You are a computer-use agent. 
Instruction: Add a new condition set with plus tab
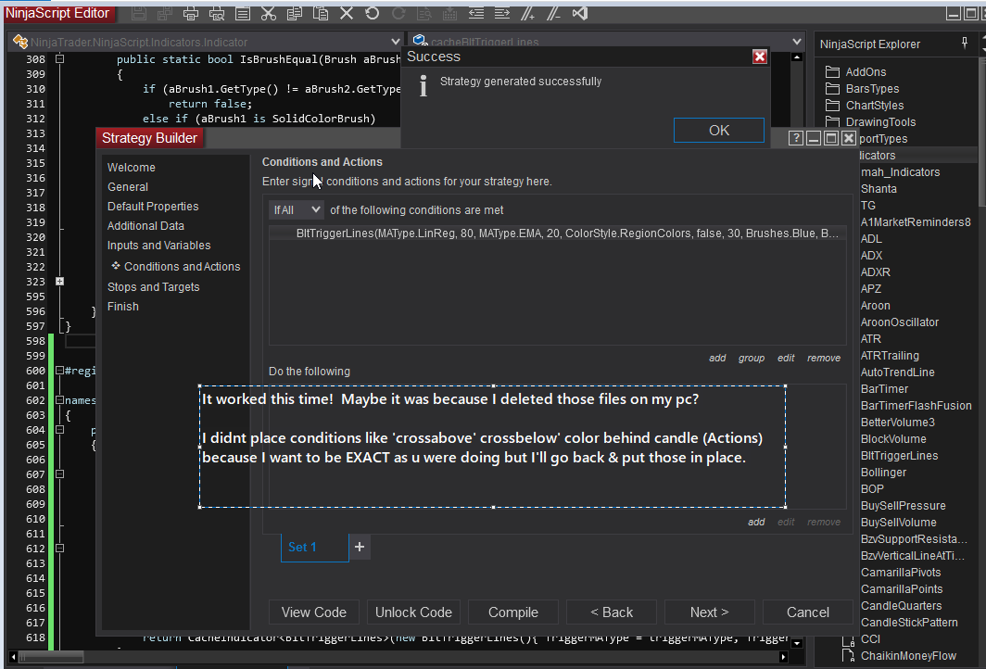click(360, 547)
